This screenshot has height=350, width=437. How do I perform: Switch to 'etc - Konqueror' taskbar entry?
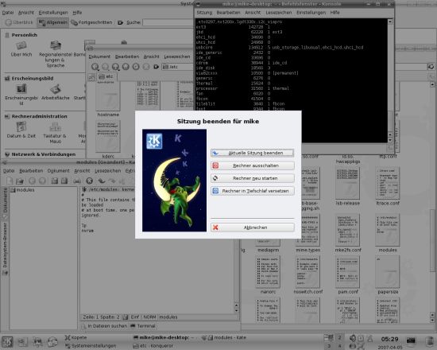(x=153, y=346)
